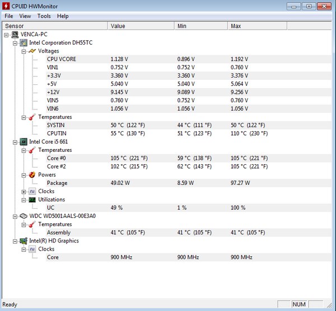
Task: Select the VIN6 voltage row
Action: [189, 109]
